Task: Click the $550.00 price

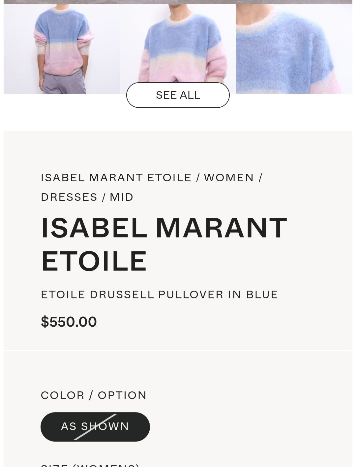Action: click(x=69, y=322)
